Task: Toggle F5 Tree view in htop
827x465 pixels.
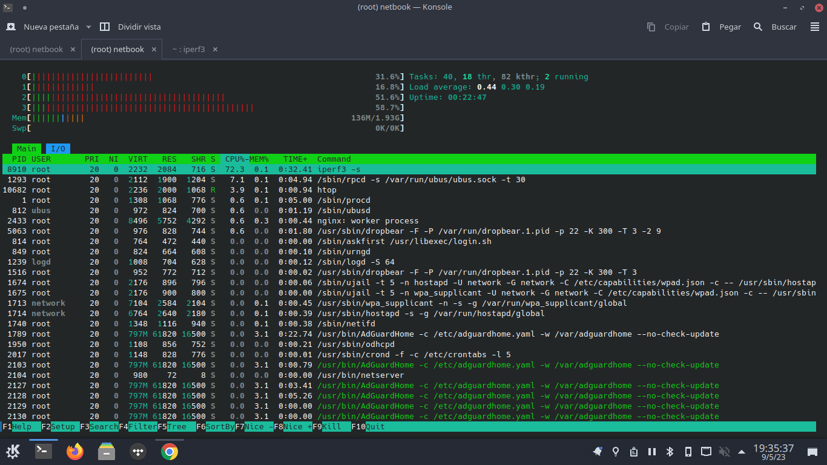Action: coord(177,426)
